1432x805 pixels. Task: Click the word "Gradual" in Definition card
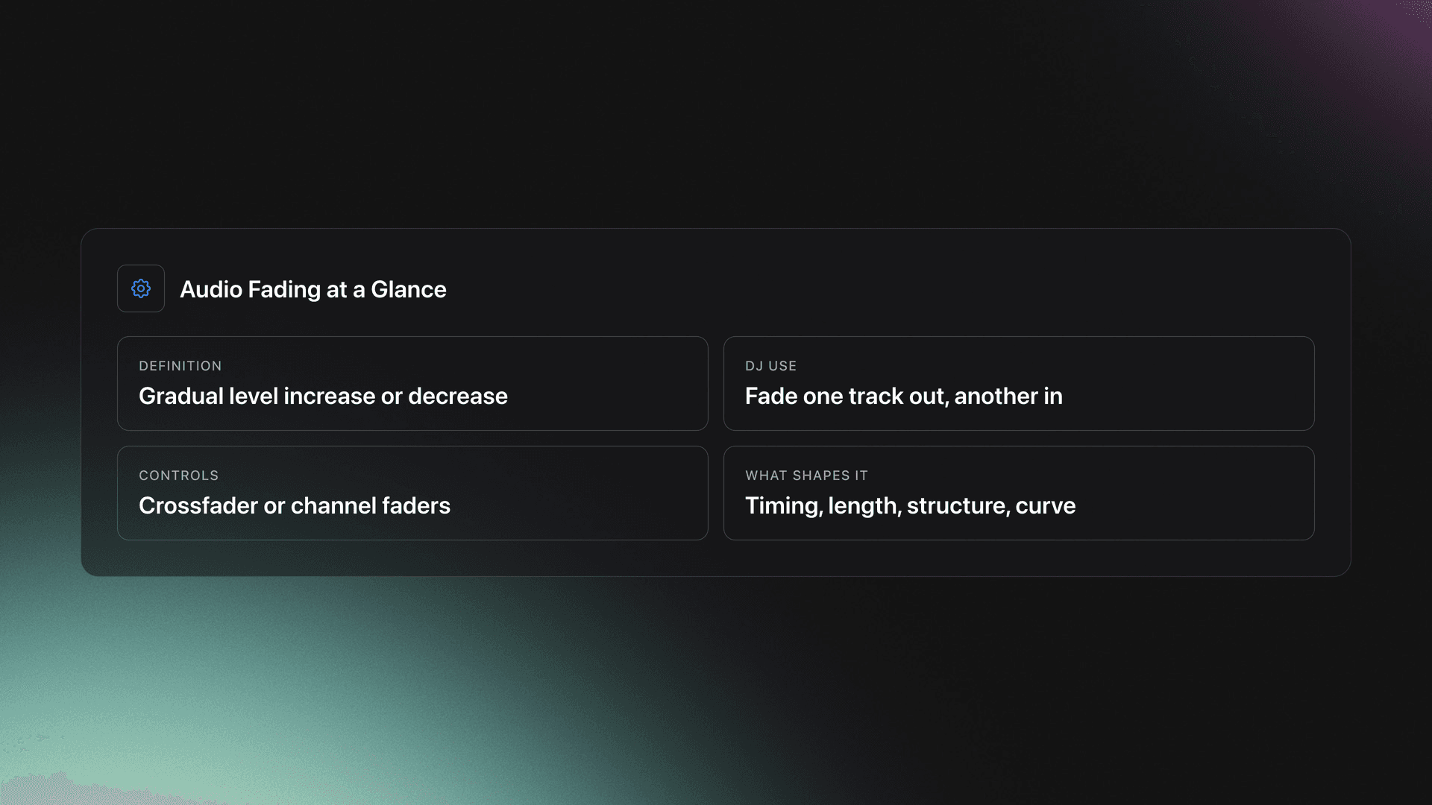click(180, 396)
